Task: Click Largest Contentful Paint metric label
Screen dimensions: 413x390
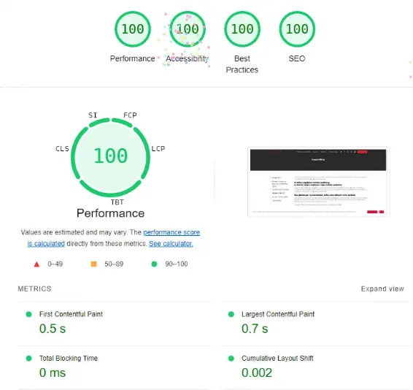Action: (278, 314)
